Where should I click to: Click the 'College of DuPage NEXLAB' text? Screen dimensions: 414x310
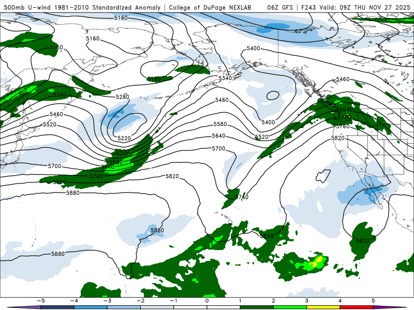pyautogui.click(x=210, y=7)
